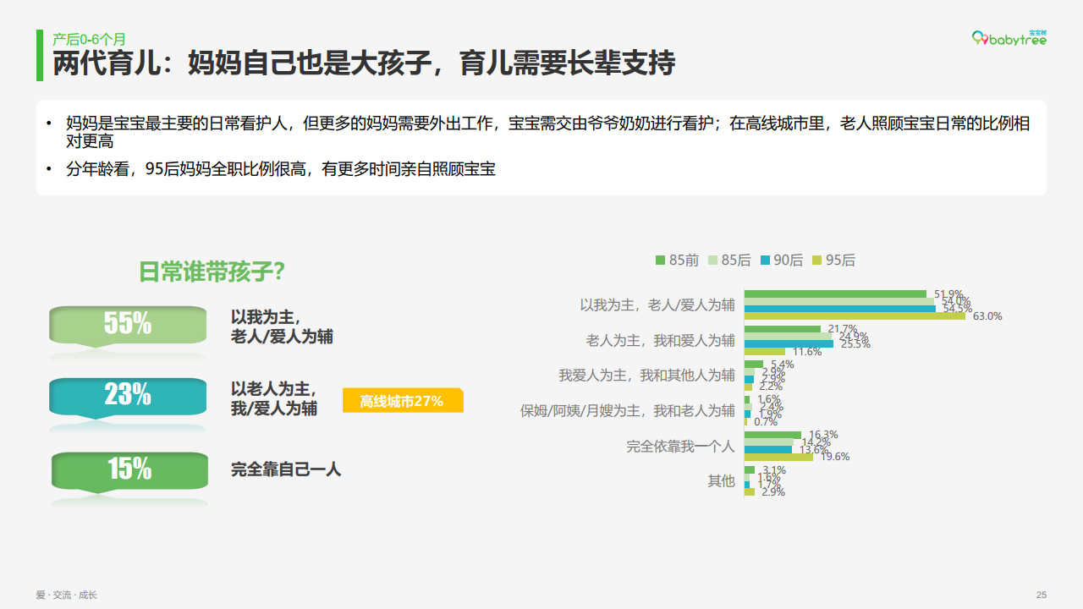Click the 19.6% bar for 完全依靠我一个人
1083x609 pixels.
tap(778, 457)
